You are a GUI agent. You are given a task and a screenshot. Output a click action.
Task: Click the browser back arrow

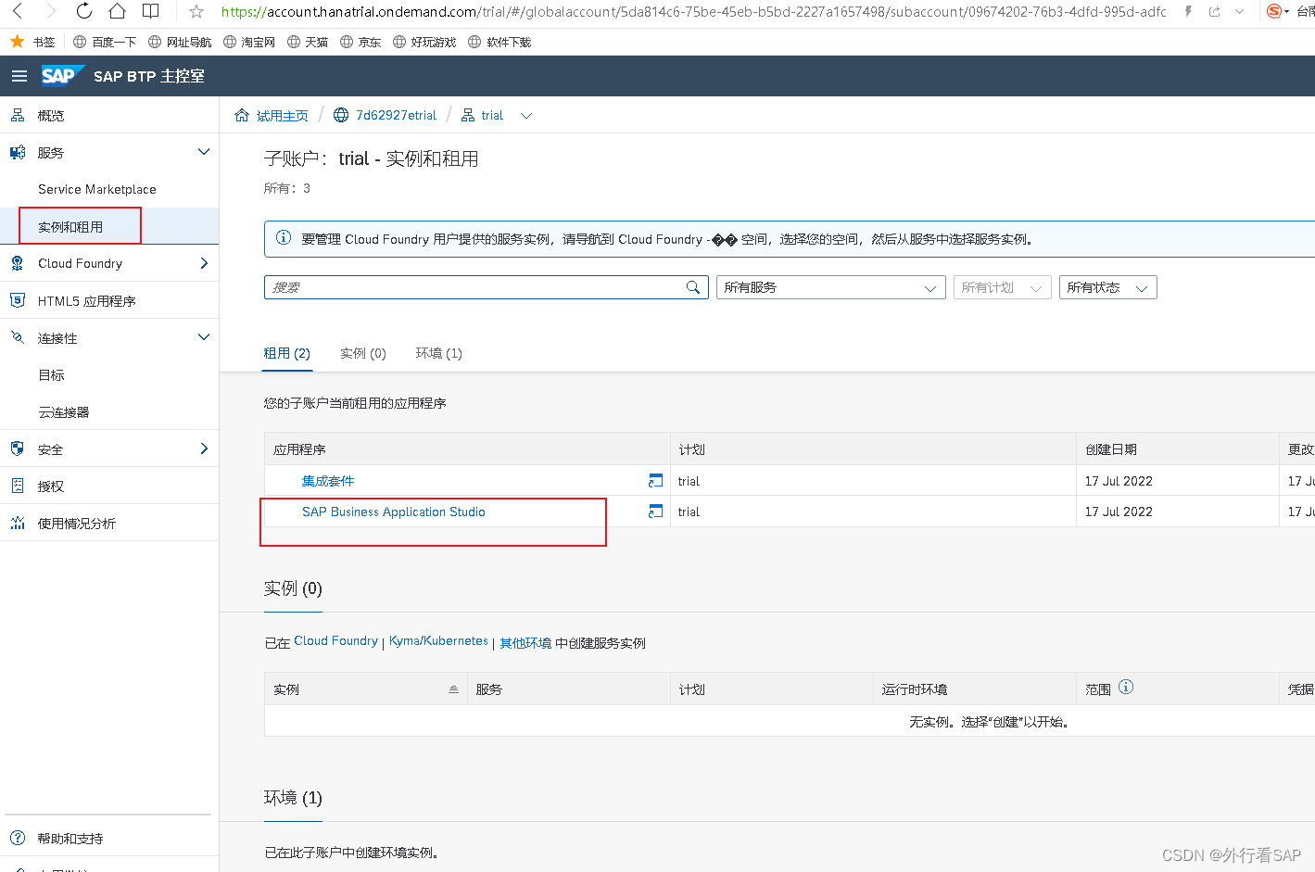pyautogui.click(x=18, y=11)
